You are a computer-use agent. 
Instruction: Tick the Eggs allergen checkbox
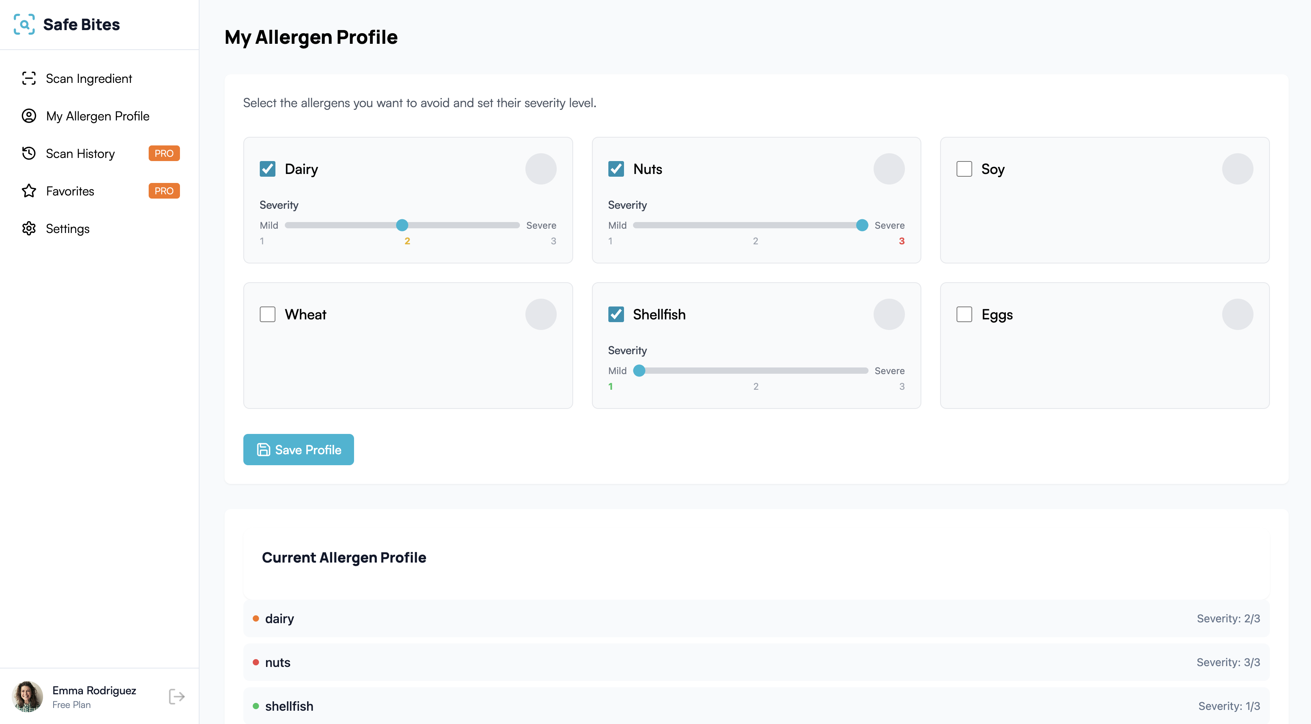tap(964, 314)
